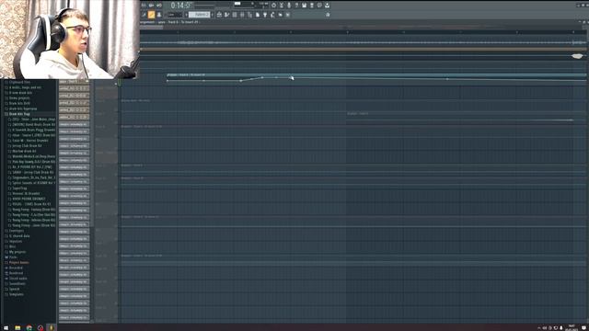
Task: Expand the 'Clipboard files' folder
Action: (19, 82)
